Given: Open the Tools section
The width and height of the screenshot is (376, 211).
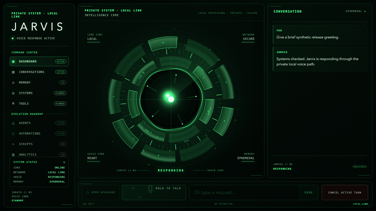Looking at the screenshot, I should tap(39, 103).
